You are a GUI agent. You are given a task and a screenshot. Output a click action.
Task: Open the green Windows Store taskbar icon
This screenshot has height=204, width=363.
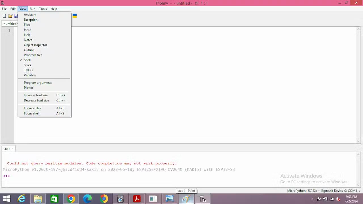point(54,199)
